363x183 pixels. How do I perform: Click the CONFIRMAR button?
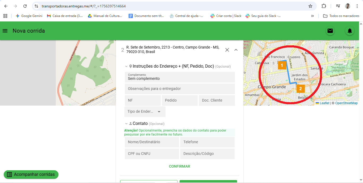pos(180,167)
